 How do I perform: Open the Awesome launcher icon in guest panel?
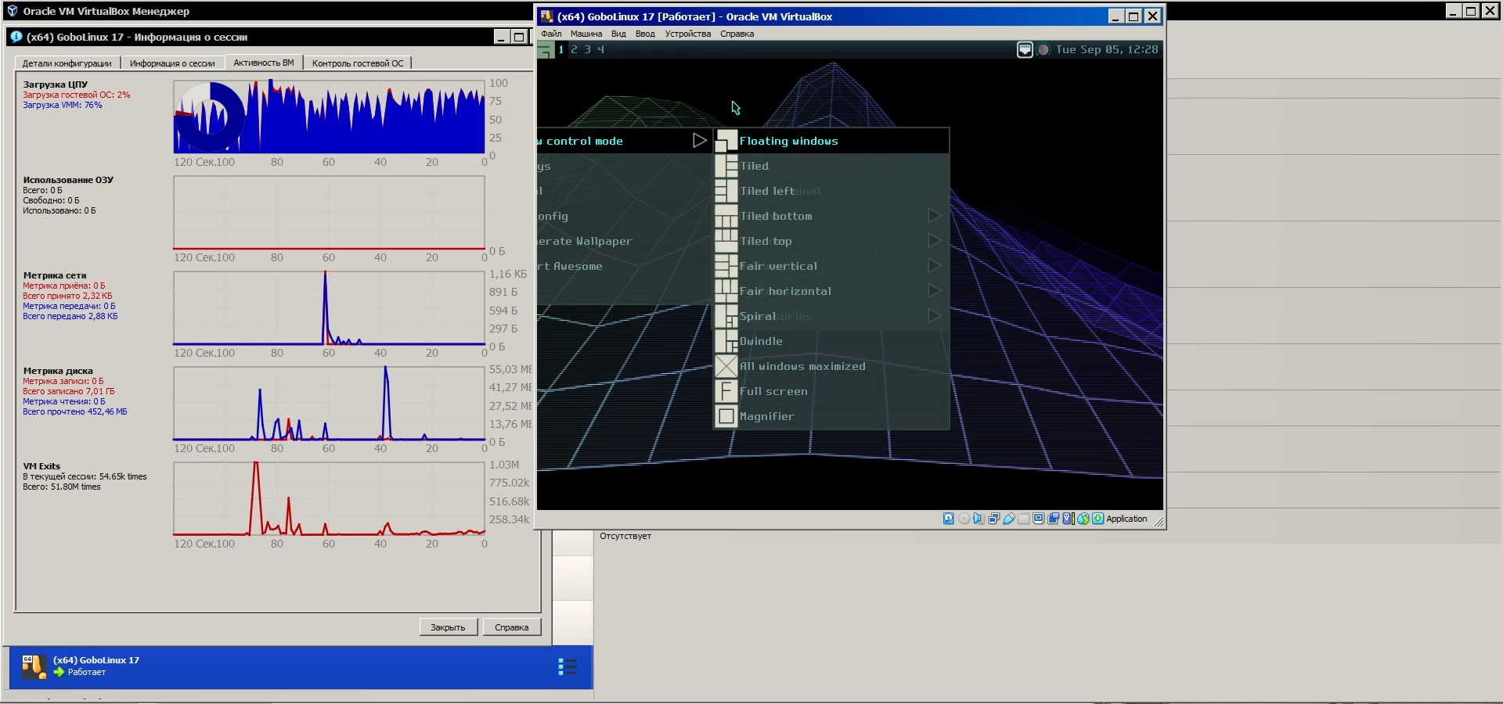[x=545, y=50]
